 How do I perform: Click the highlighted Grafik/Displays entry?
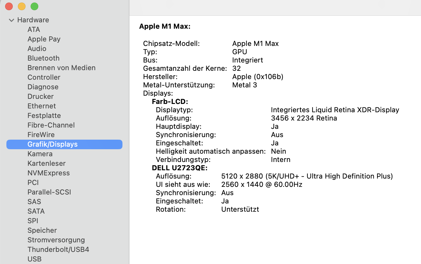click(x=64, y=144)
